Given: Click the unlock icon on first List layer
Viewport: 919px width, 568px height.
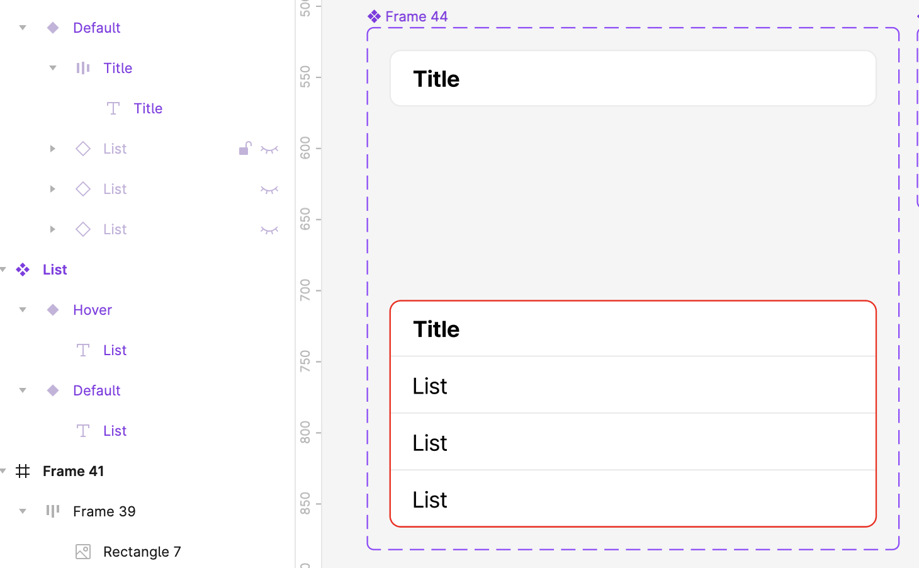Looking at the screenshot, I should click(245, 149).
